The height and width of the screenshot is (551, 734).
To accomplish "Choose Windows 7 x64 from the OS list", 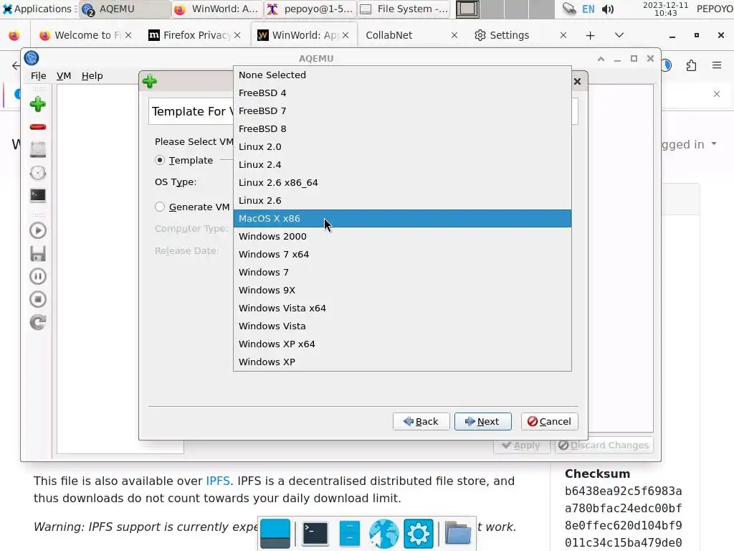I will 403,254.
